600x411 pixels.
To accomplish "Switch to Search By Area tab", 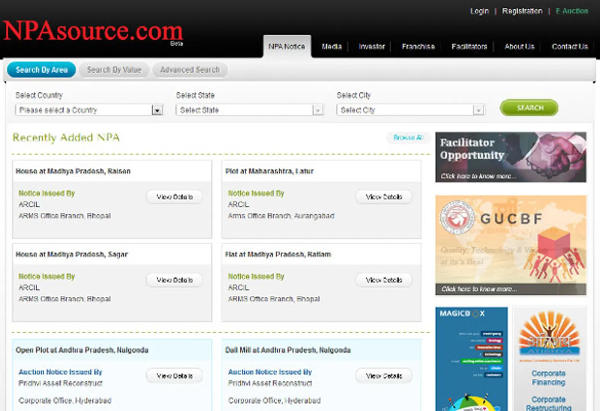I will click(41, 70).
